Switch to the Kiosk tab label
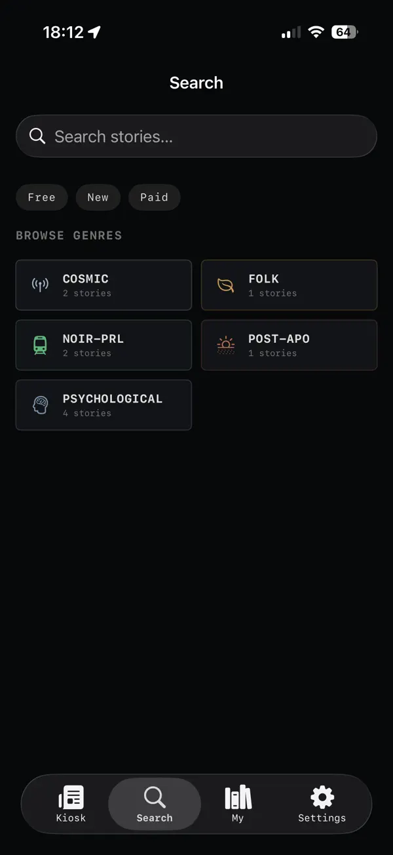This screenshot has width=393, height=855. point(71,818)
